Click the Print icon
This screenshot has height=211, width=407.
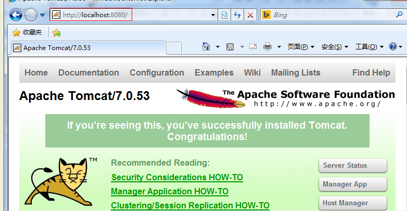(x=267, y=47)
